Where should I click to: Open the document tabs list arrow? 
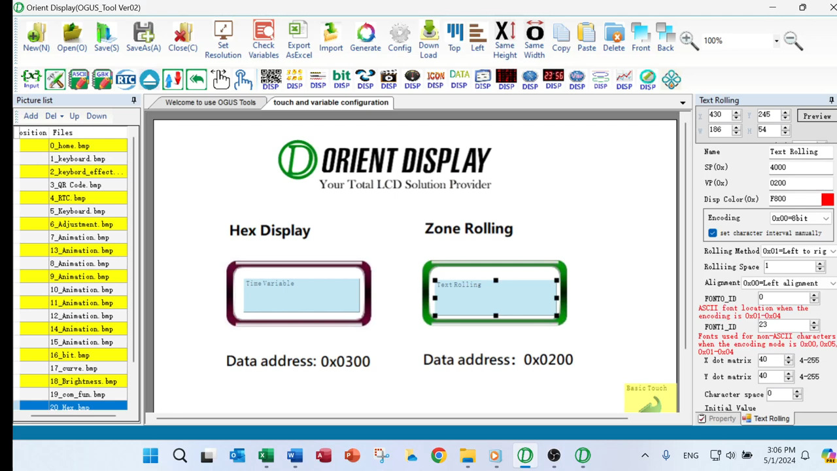pyautogui.click(x=683, y=103)
